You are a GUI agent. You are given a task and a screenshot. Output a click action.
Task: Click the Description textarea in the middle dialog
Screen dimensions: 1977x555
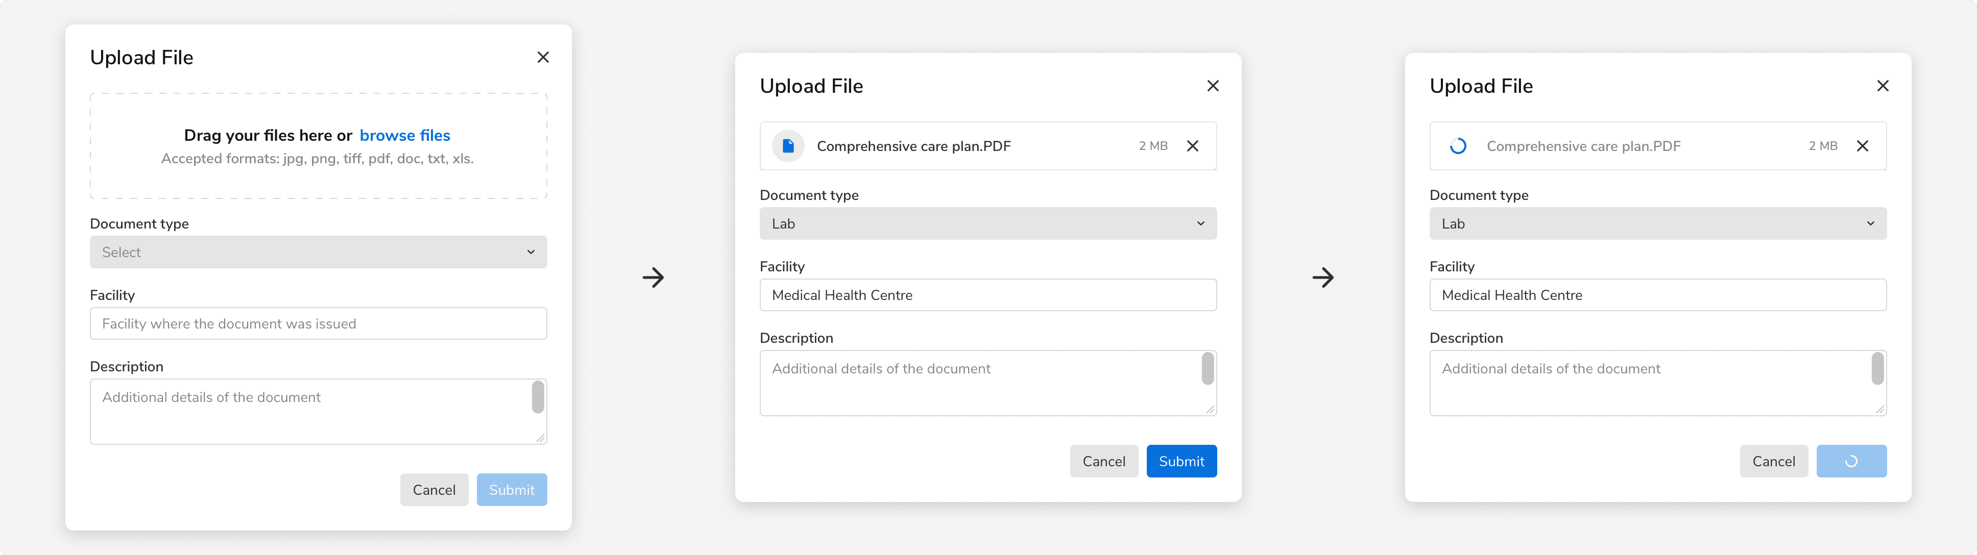click(987, 383)
